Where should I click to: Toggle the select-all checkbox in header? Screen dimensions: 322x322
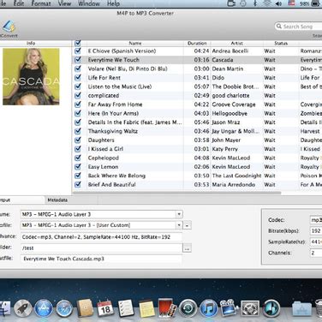click(77, 43)
